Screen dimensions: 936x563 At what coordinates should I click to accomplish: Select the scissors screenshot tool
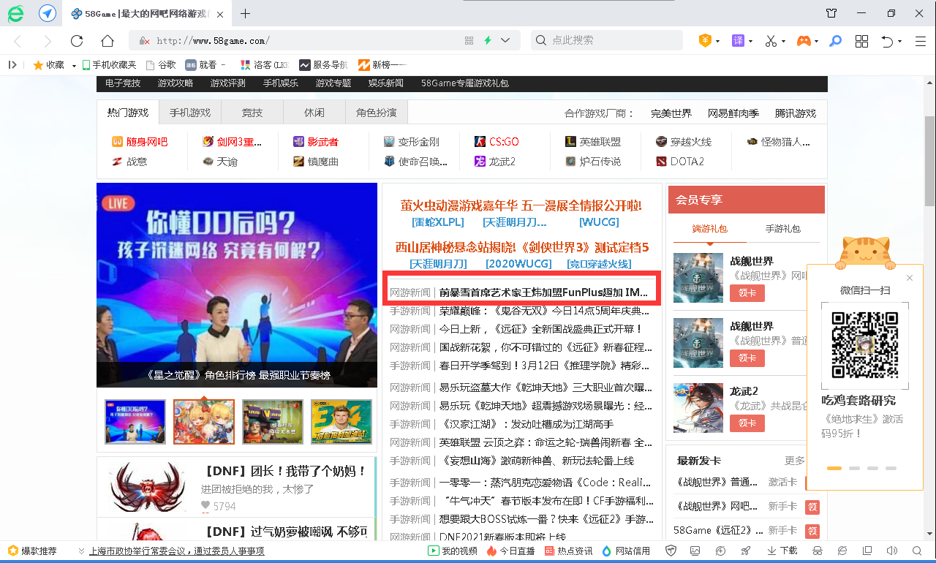tap(771, 41)
